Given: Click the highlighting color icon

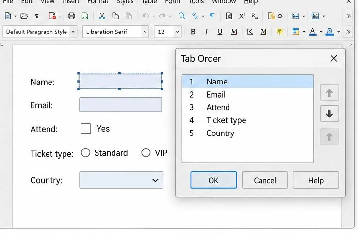Looking at the screenshot, I should point(330,32).
